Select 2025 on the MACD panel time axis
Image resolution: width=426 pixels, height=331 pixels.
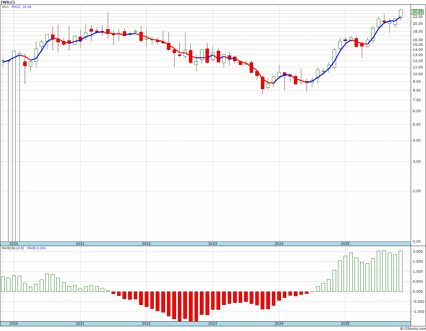pyautogui.click(x=345, y=323)
